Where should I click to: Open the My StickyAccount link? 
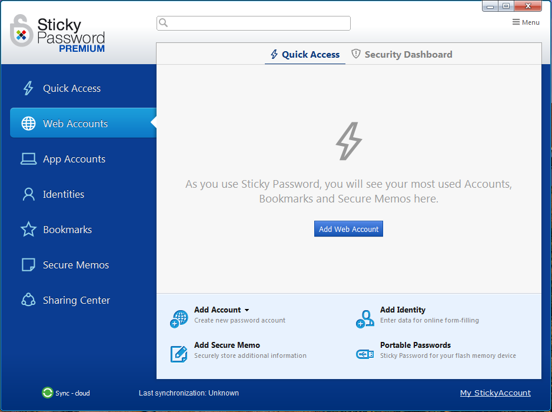pyautogui.click(x=495, y=393)
